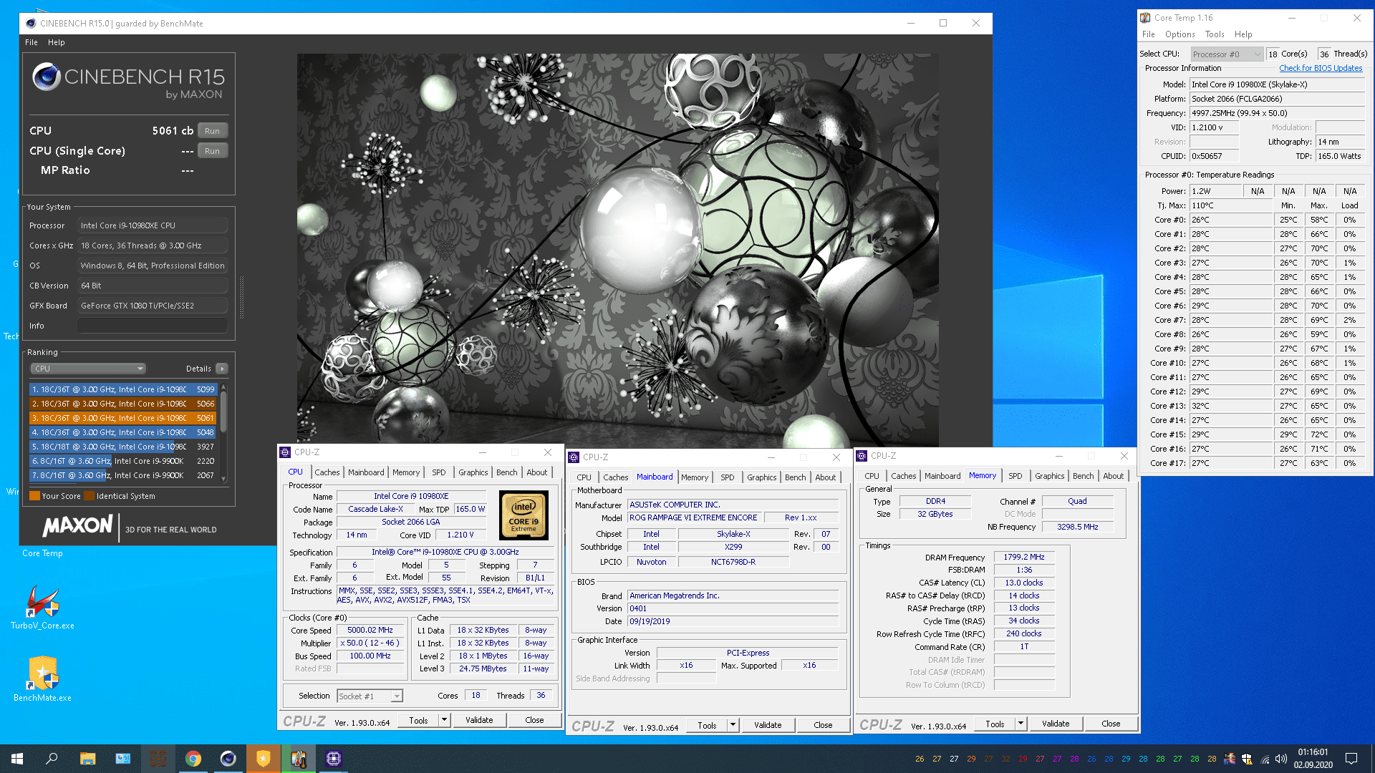Click the CPU-Z chip icon in taskbar

tap(334, 759)
